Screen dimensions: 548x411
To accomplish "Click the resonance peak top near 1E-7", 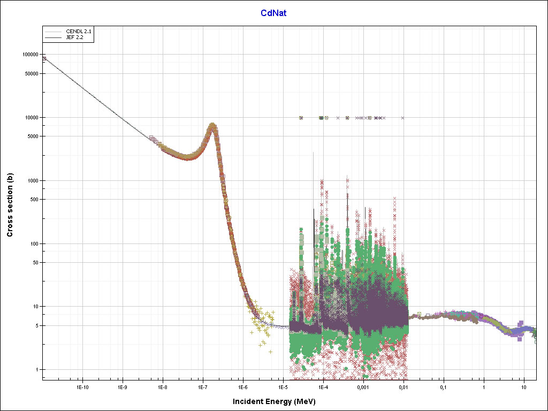I will (212, 125).
